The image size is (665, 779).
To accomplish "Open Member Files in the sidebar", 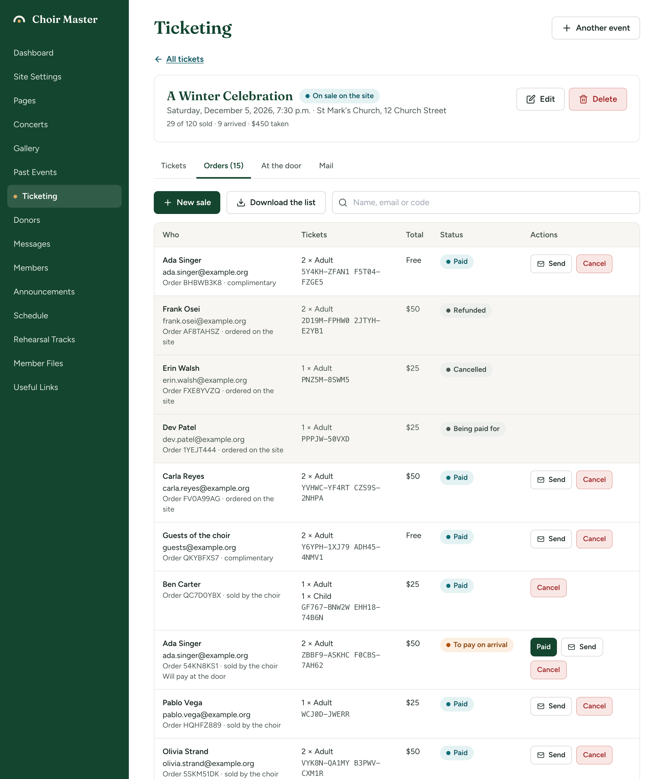I will [x=64, y=363].
